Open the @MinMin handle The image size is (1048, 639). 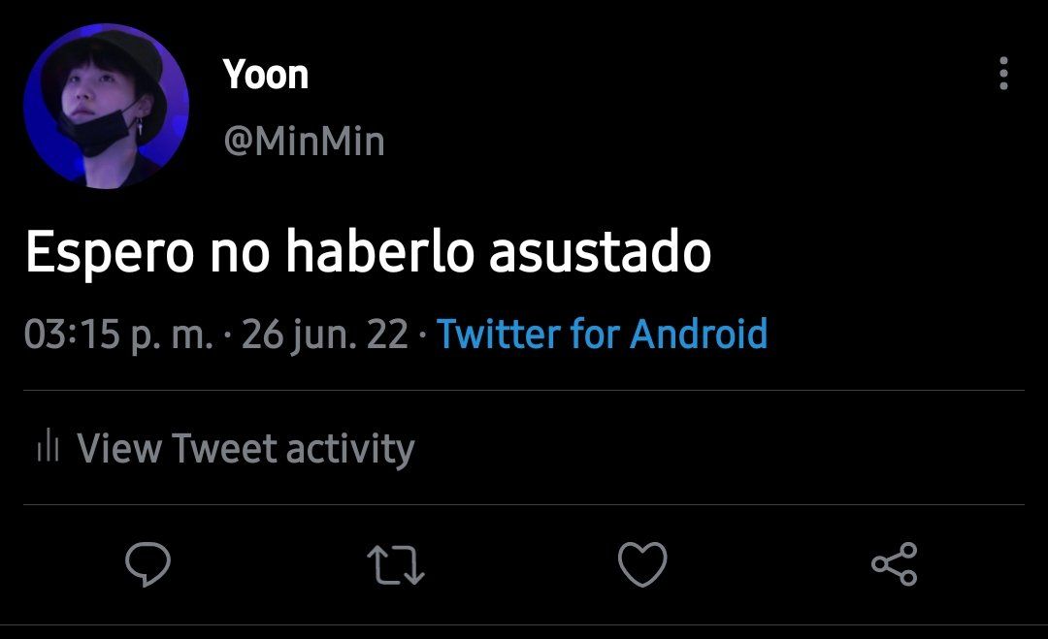(304, 142)
